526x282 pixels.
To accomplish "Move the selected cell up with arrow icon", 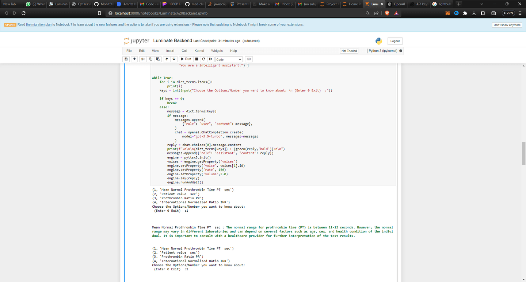I will tap(167, 59).
